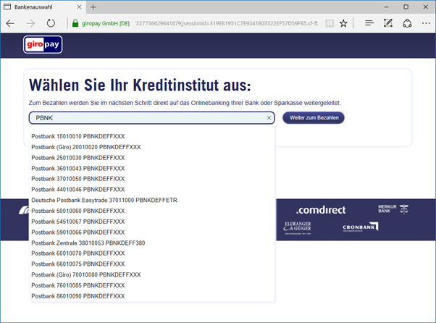
Task: Clear the PBNK search field
Action: tap(269, 118)
